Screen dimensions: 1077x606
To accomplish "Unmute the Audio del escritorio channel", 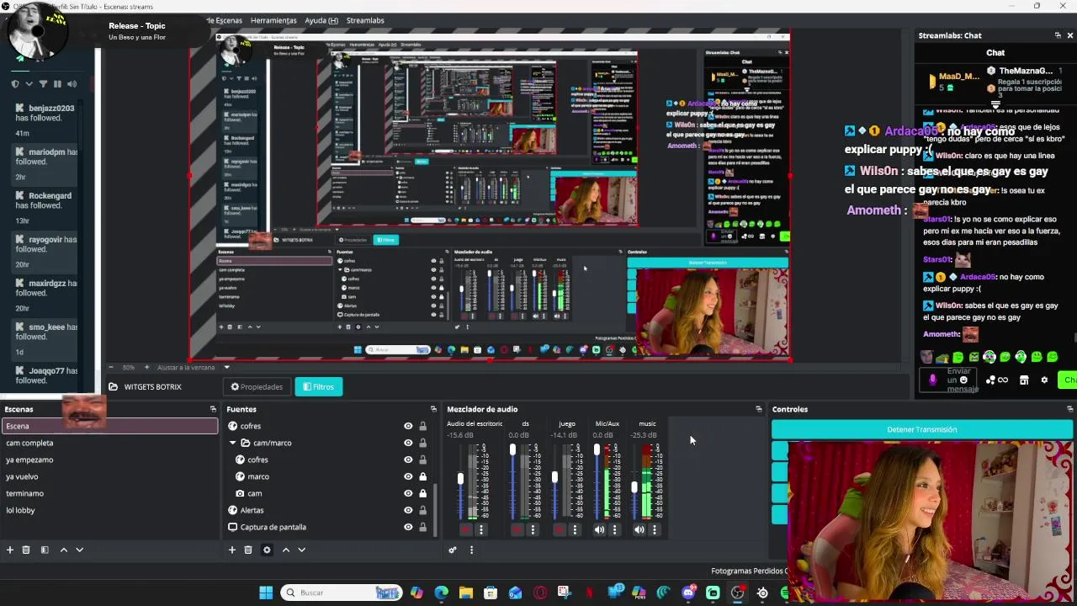I will coord(466,529).
